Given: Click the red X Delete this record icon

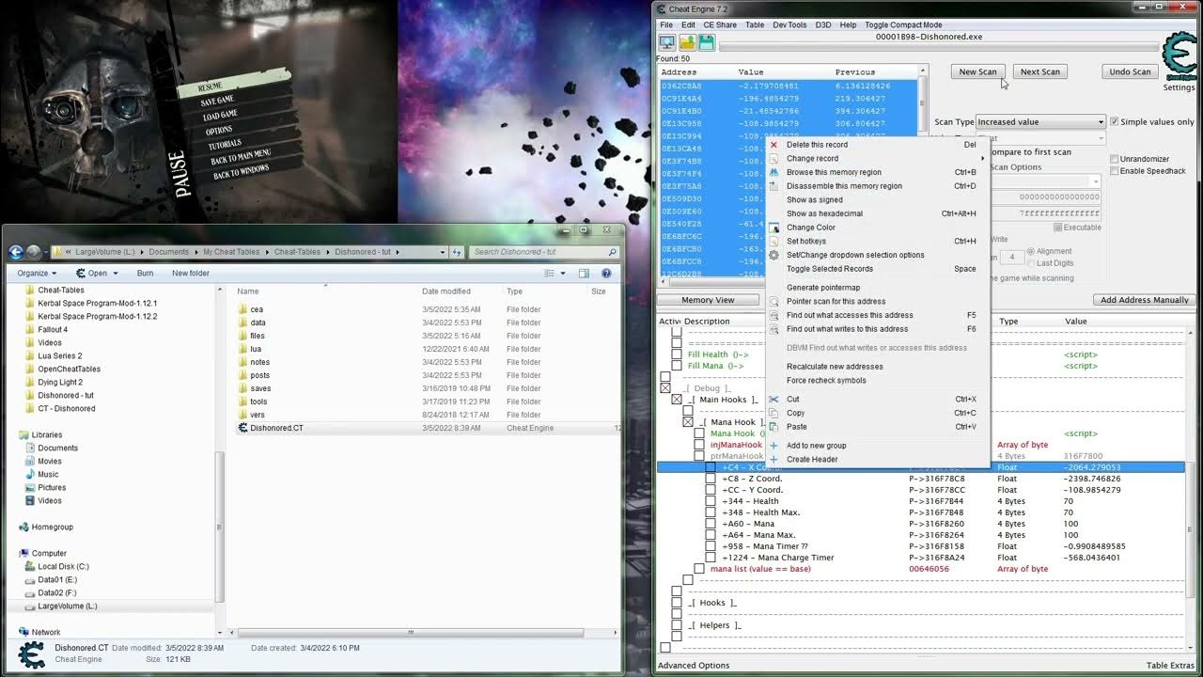Looking at the screenshot, I should (773, 145).
